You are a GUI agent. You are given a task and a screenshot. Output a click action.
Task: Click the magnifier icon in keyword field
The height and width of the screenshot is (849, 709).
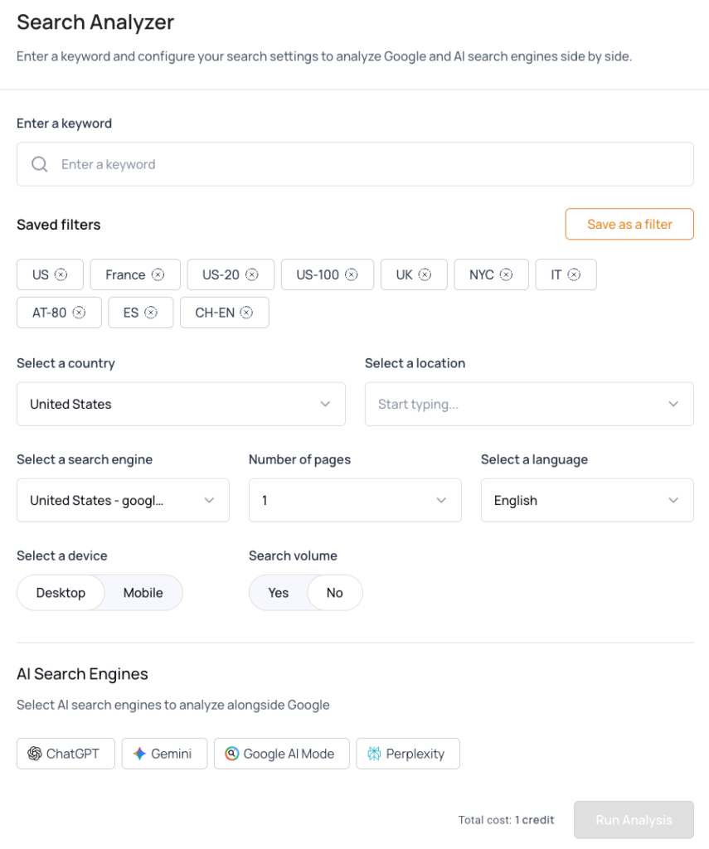(x=39, y=164)
